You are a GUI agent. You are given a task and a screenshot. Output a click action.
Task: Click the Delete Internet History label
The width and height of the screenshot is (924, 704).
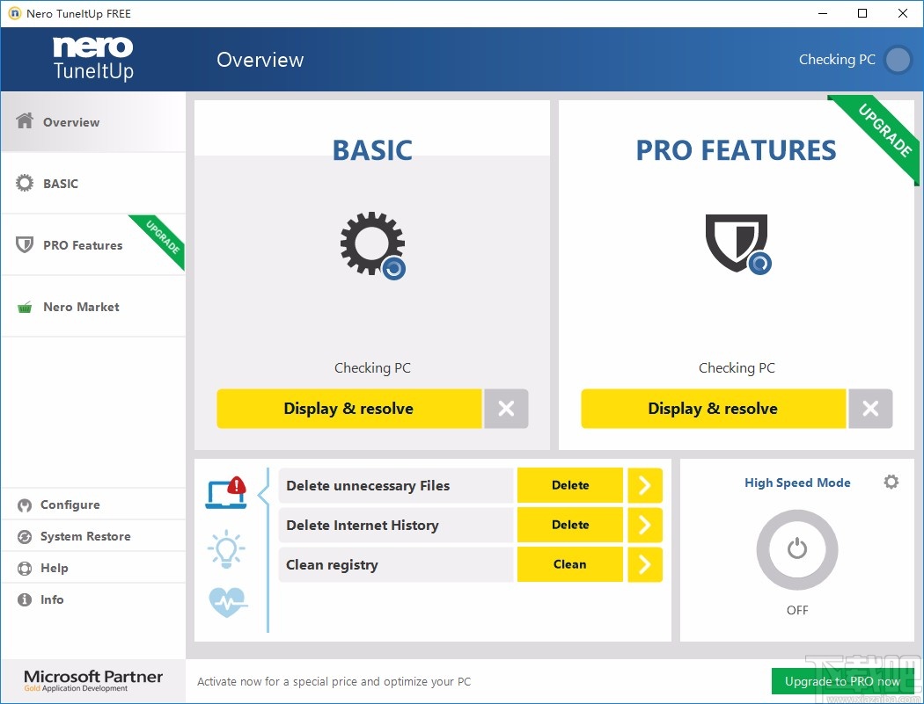click(x=363, y=525)
